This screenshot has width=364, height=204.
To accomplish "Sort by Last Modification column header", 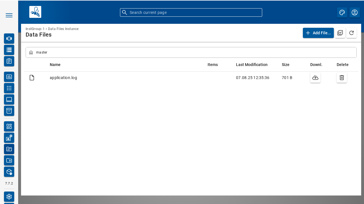I will click(x=252, y=65).
